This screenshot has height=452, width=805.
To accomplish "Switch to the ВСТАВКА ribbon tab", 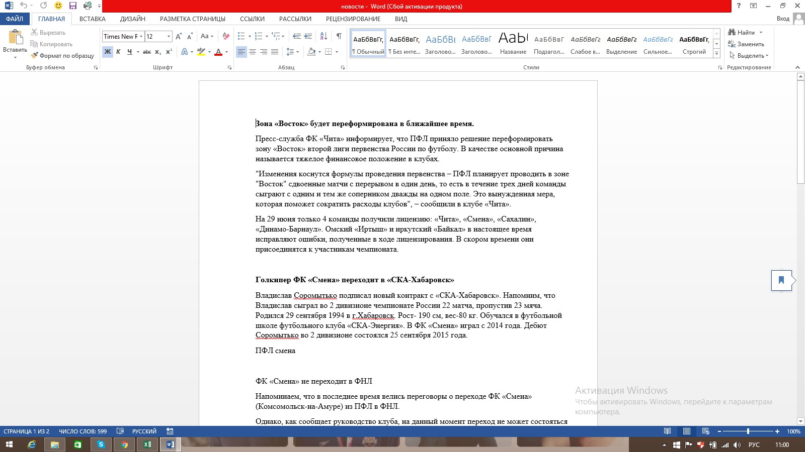I will pyautogui.click(x=93, y=19).
